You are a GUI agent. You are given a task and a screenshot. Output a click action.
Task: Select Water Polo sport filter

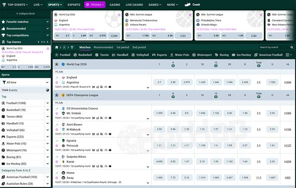click(179, 55)
